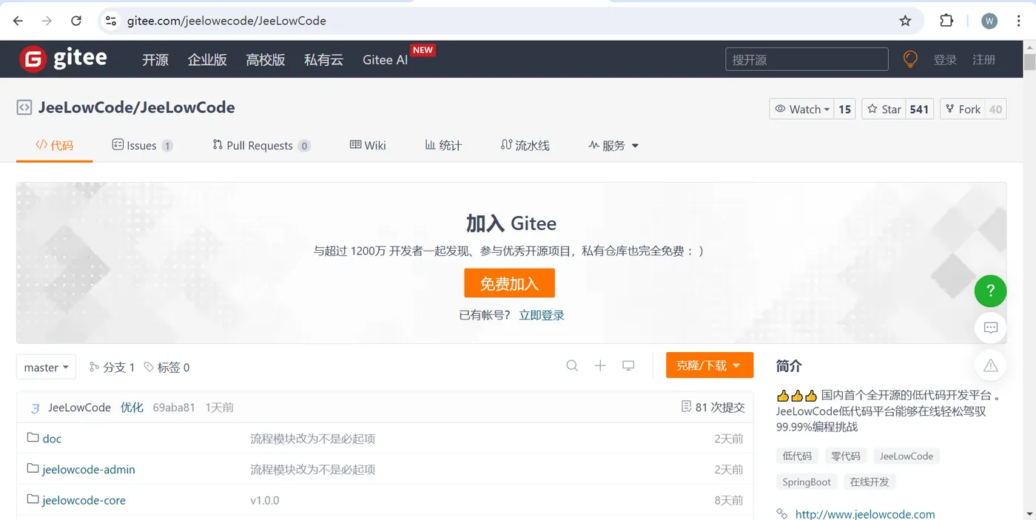Expand the 克隆/下载 dropdown button

click(709, 365)
